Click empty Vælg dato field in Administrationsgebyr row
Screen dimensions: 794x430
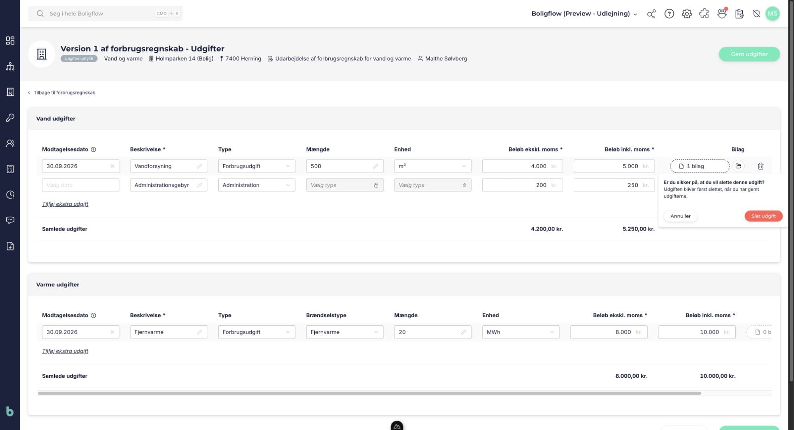[x=81, y=185]
